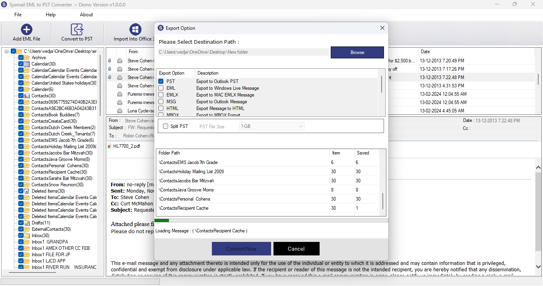This screenshot has height=286, width=543.
Task: Click the Contacts(30) folder icon in tree
Action: (27, 96)
